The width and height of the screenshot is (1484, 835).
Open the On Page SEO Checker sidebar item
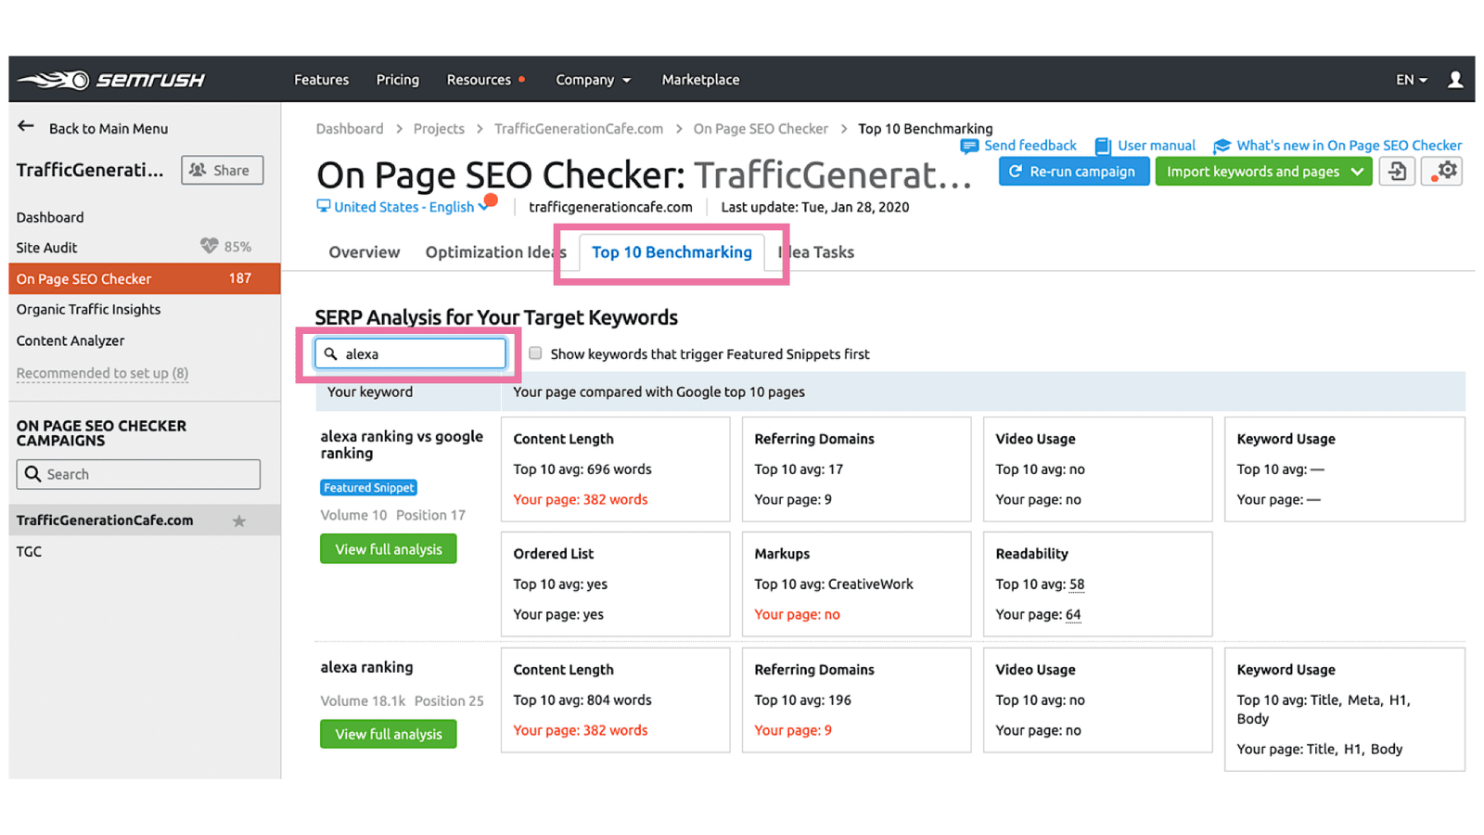83,278
